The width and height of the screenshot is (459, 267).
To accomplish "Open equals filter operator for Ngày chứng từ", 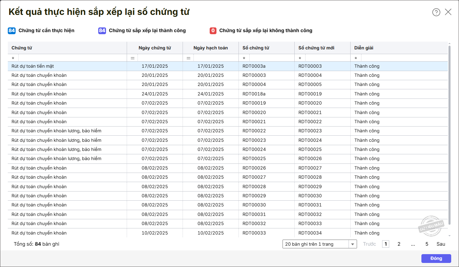I will [132, 58].
